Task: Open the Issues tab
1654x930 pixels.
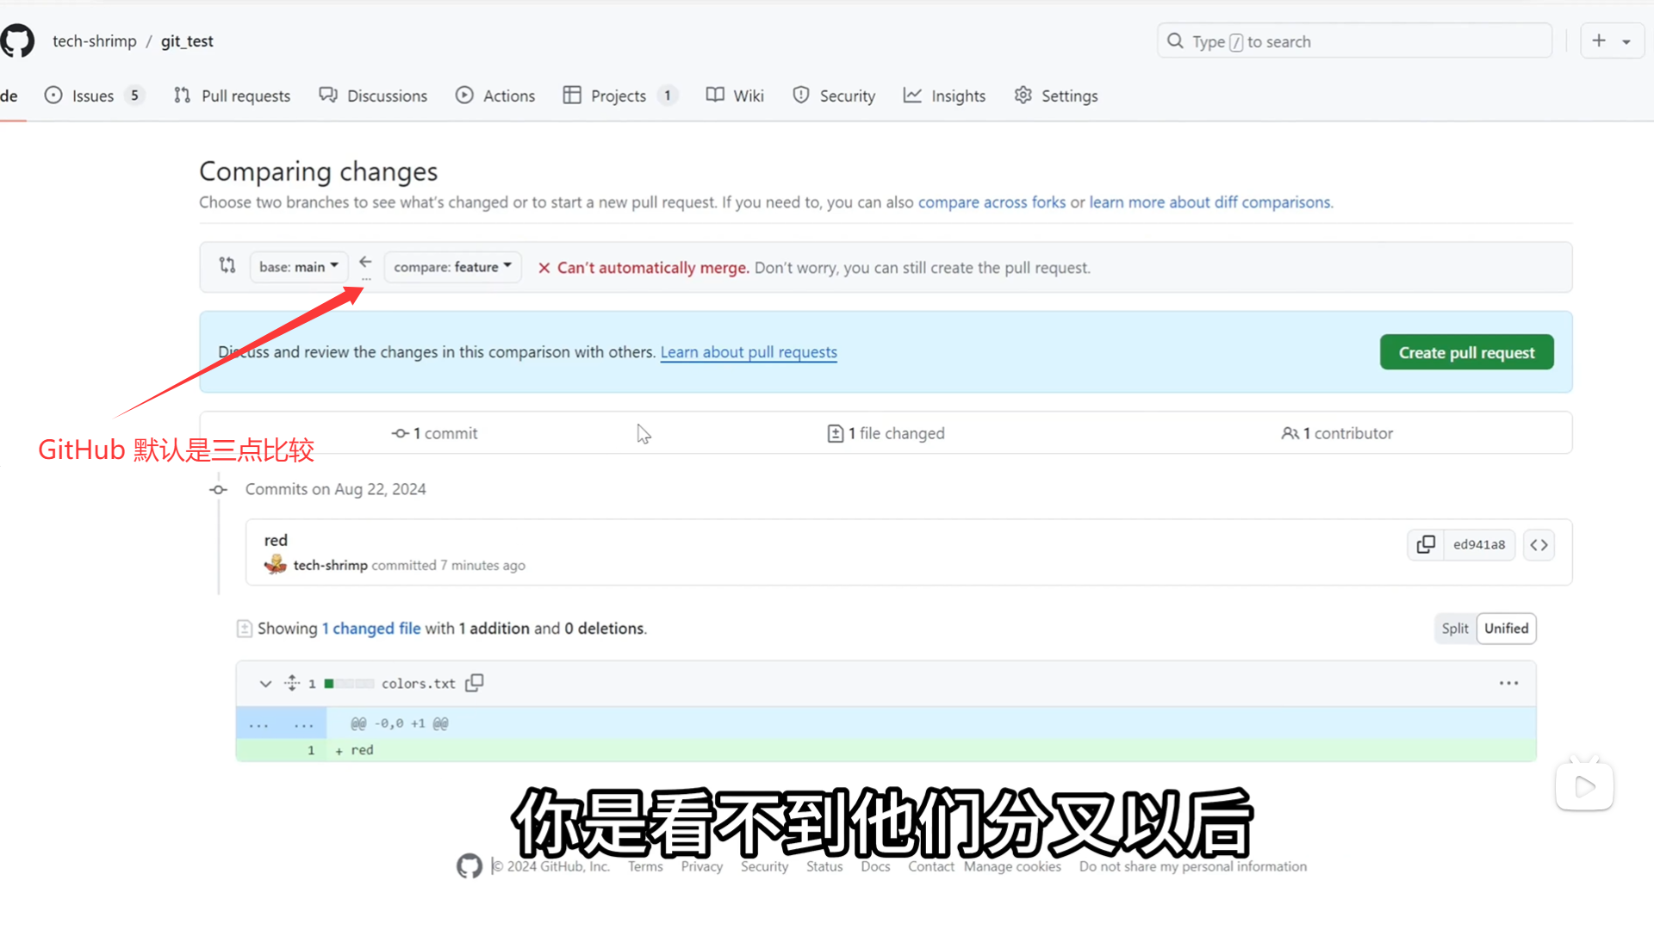Action: click(x=92, y=96)
